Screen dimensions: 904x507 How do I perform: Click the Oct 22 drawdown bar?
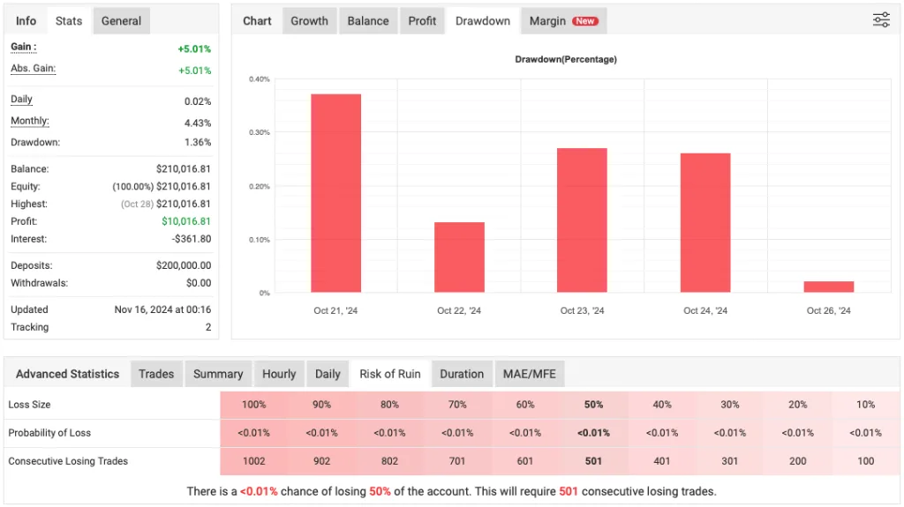point(459,257)
